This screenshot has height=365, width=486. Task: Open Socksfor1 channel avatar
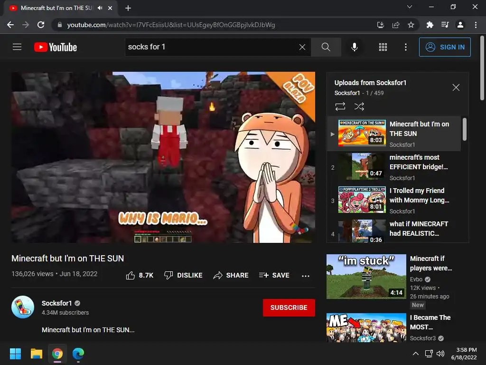click(23, 307)
